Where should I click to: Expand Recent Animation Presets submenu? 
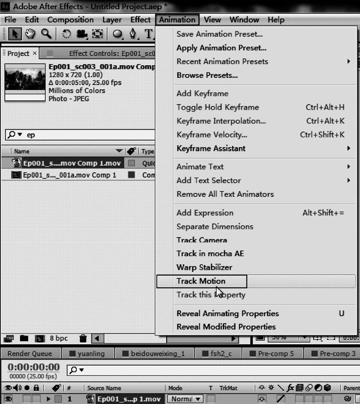(349, 61)
